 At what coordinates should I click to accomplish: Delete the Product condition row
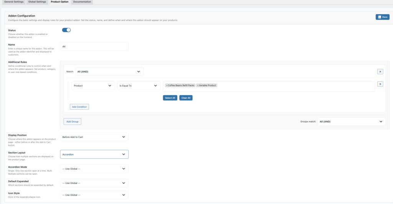point(380,84)
